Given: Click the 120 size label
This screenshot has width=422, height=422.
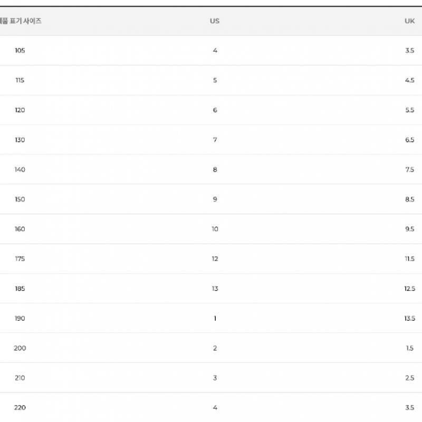Looking at the screenshot, I should (20, 110).
